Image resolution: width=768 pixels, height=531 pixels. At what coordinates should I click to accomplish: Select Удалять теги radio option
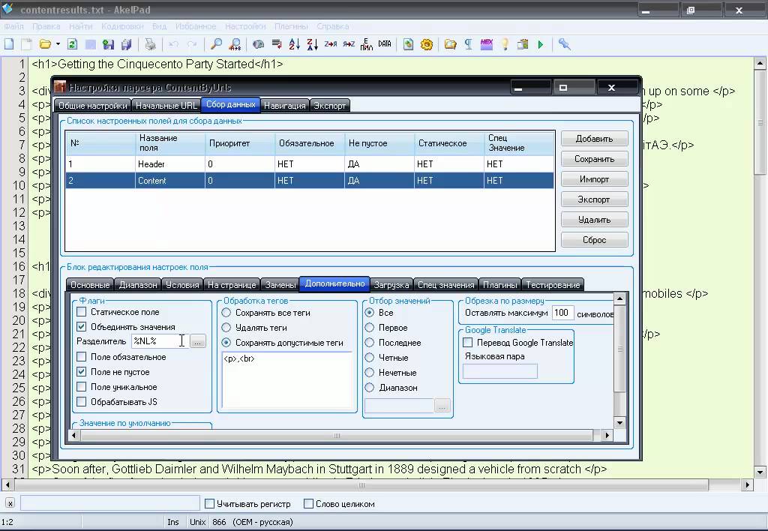pos(226,328)
